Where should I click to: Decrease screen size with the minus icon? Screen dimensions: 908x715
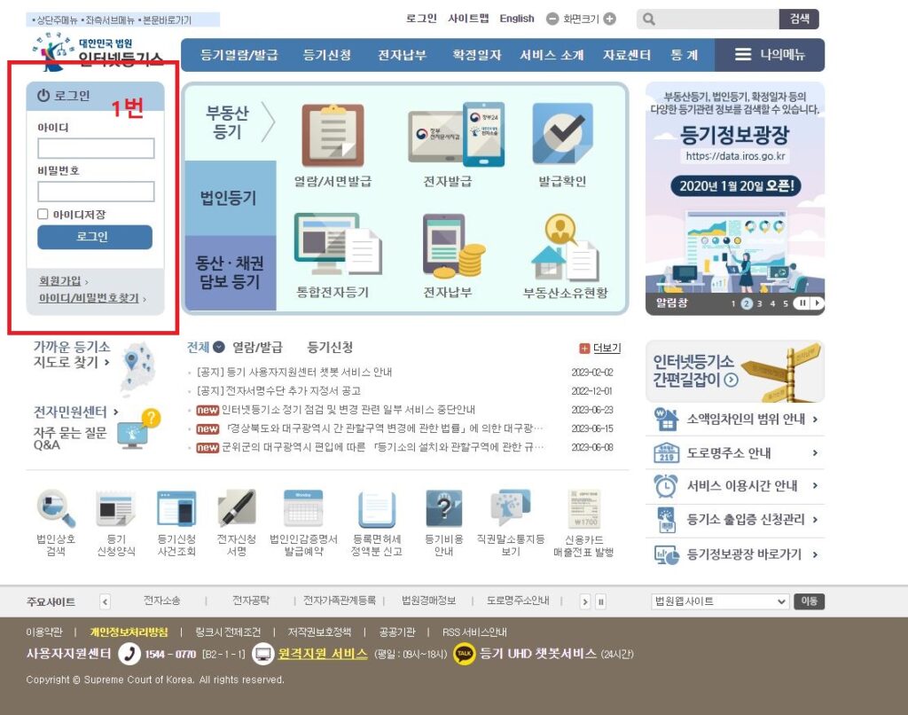(x=552, y=19)
